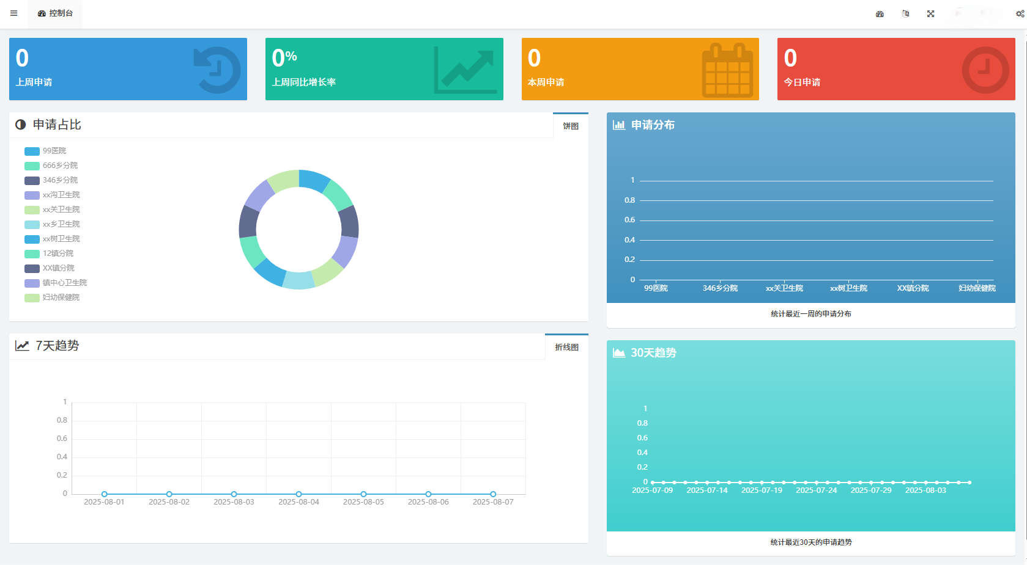Image resolution: width=1027 pixels, height=565 pixels.
Task: Switch to the 控制台 tab
Action: click(55, 13)
